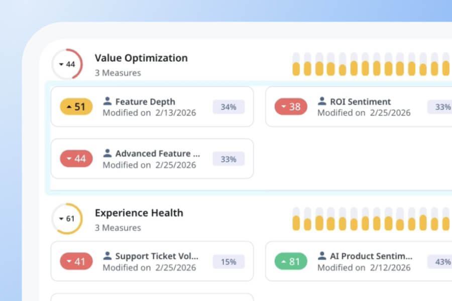Click the 34% weight tag on Feature Depth

pos(229,107)
